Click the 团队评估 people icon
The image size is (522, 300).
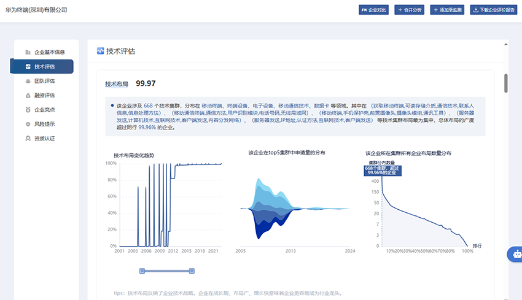(x=28, y=81)
